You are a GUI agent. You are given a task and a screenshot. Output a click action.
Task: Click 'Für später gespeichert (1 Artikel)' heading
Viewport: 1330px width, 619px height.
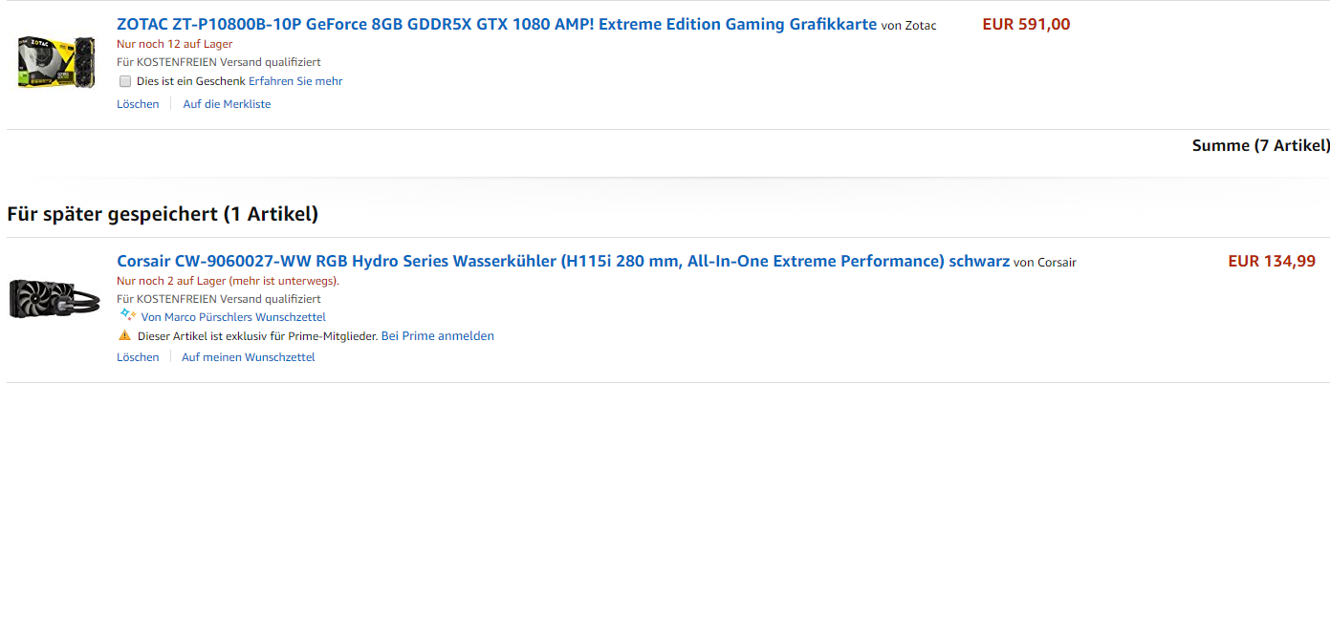coord(163,214)
